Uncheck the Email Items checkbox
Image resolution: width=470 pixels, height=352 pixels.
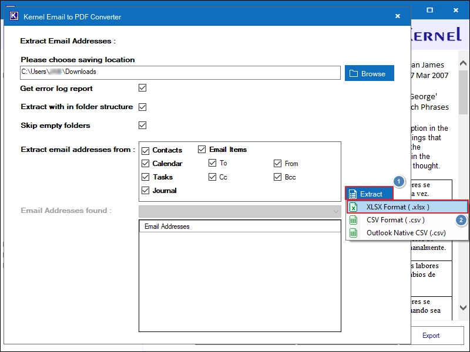click(202, 149)
